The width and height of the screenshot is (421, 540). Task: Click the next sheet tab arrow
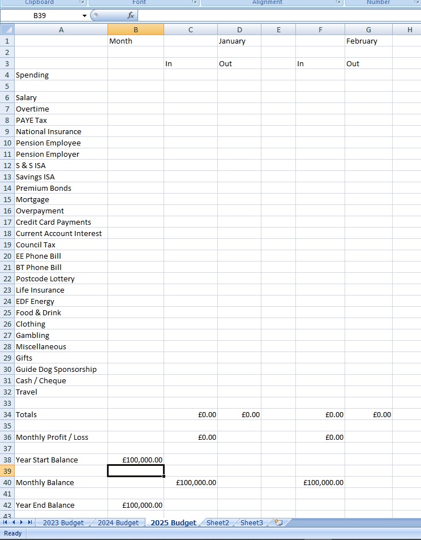(x=22, y=522)
